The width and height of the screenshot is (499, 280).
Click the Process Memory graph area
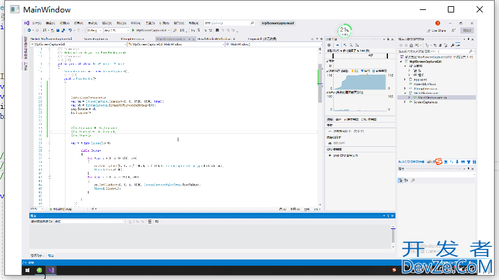(360, 82)
